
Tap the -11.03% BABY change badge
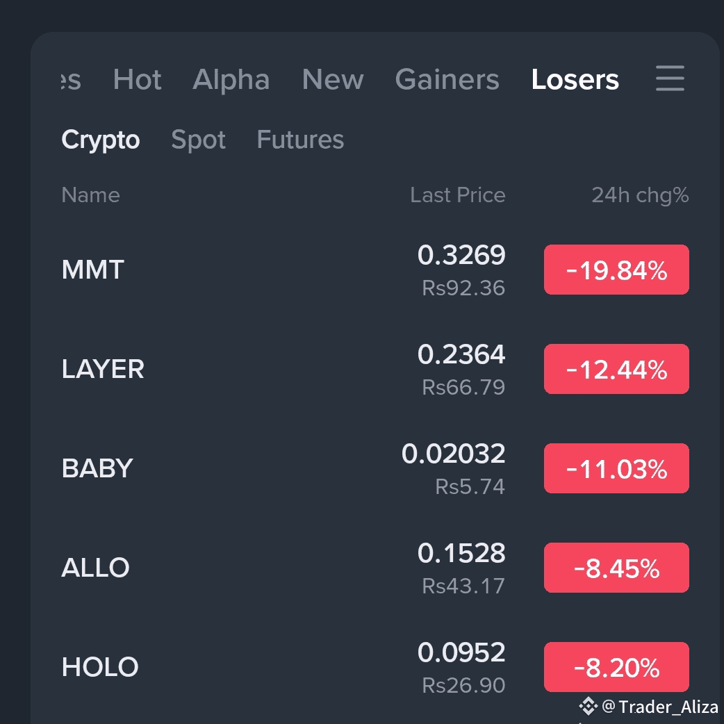(x=616, y=468)
